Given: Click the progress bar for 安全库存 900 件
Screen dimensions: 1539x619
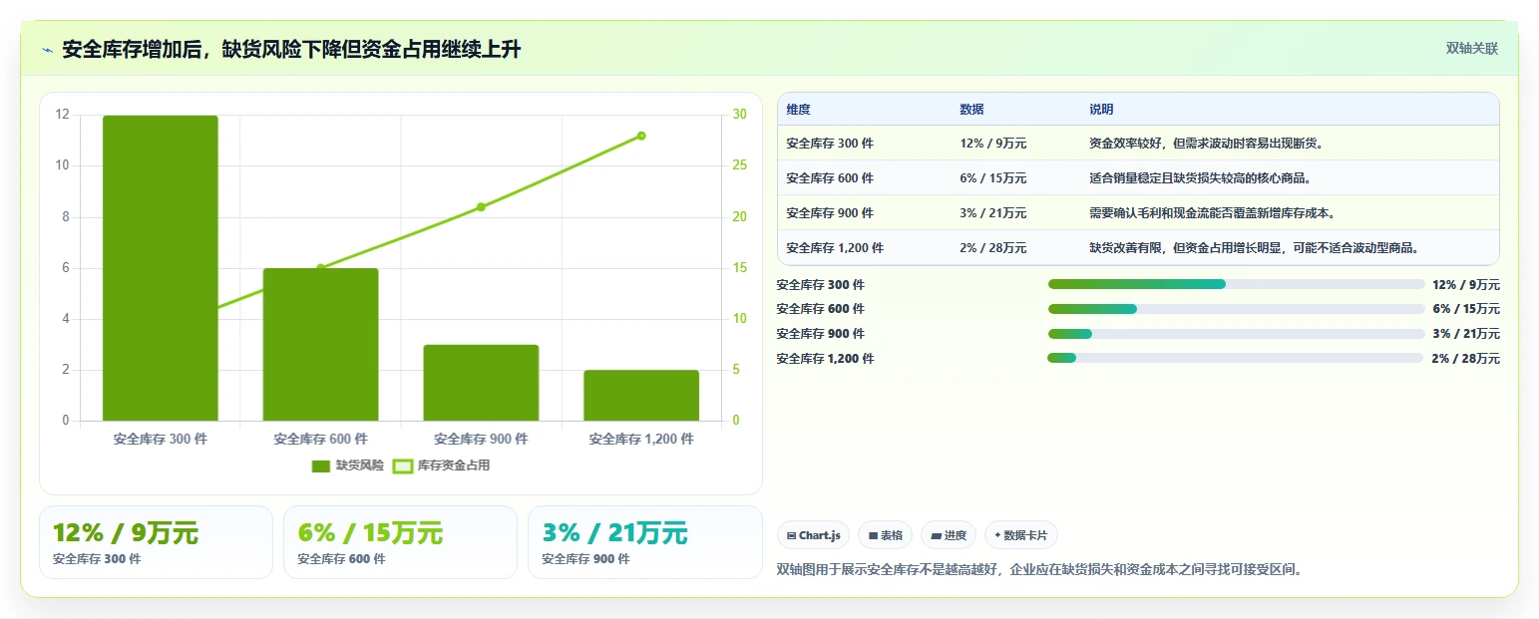Looking at the screenshot, I should click(1236, 333).
